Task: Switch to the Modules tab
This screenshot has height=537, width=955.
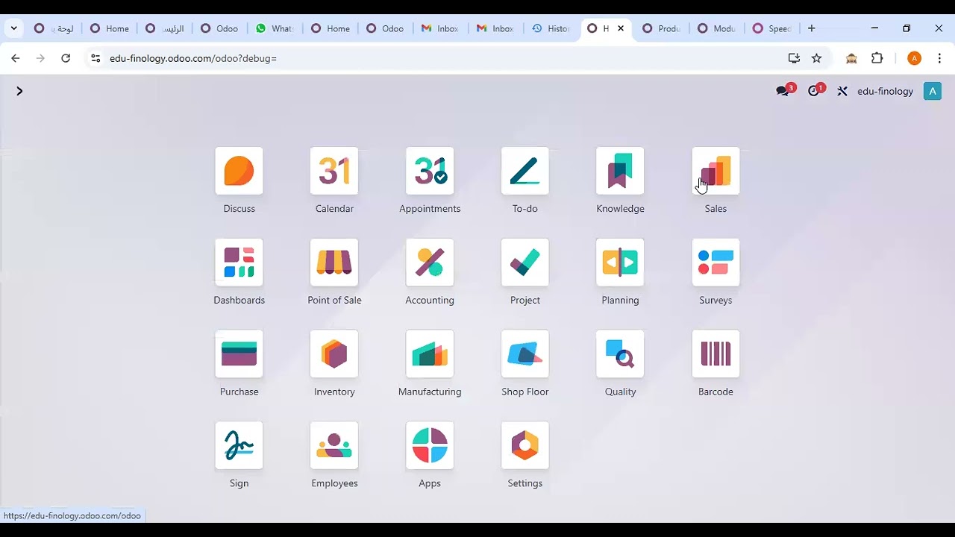Action: 716,28
